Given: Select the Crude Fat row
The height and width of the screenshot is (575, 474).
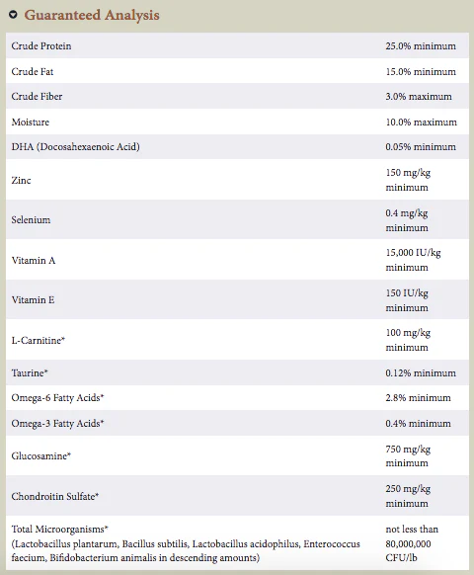Looking at the screenshot, I should (237, 71).
